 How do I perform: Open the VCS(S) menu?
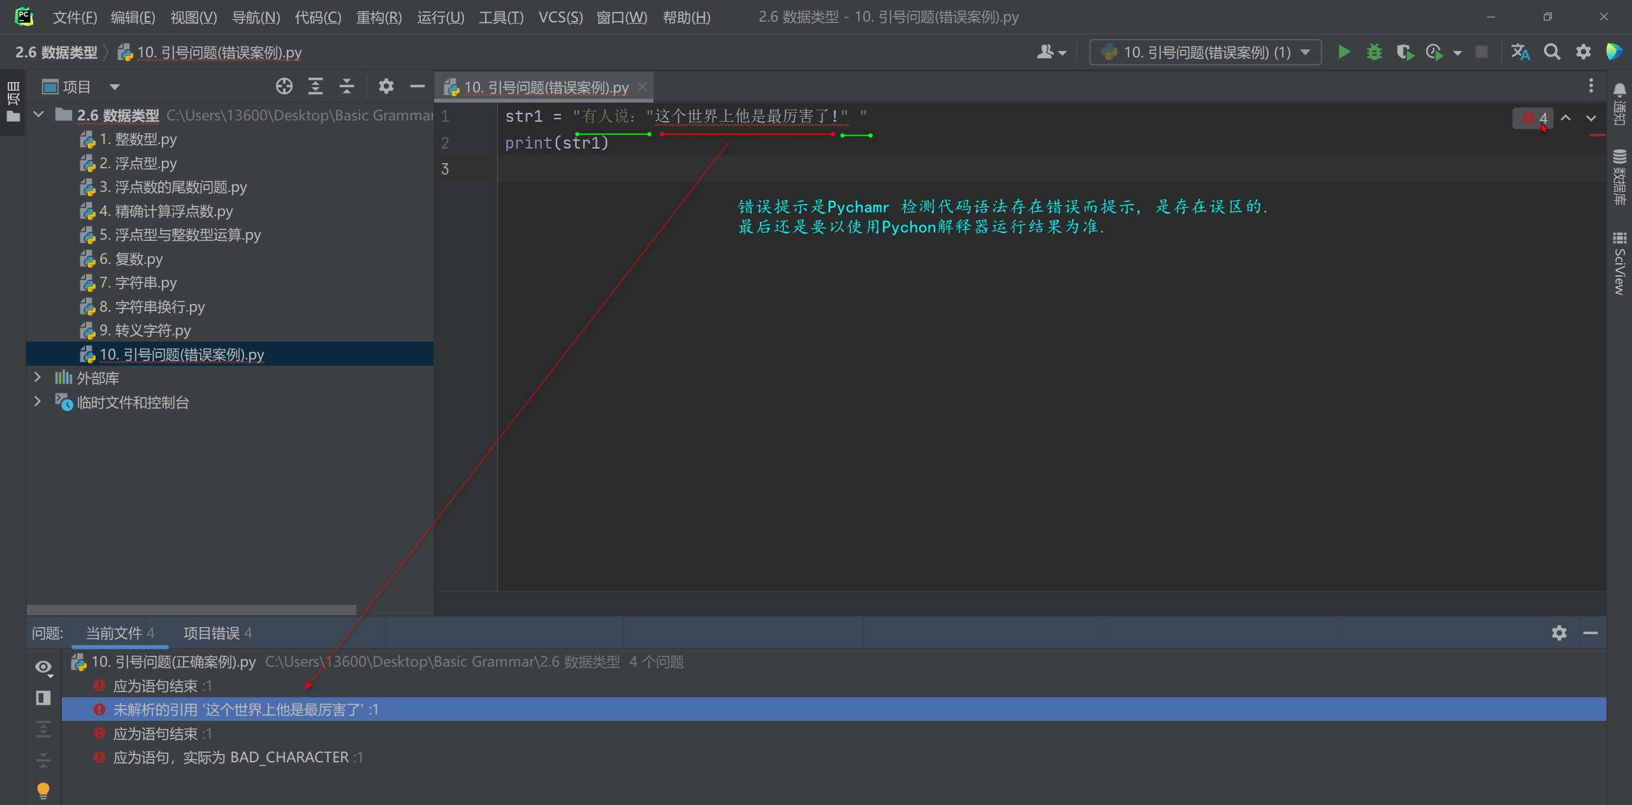[560, 17]
